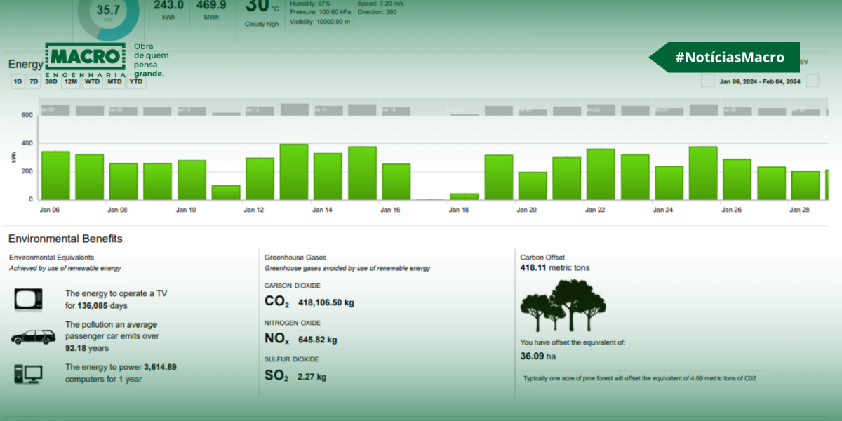Click the NOx nitrogen oxide symbol

[x=276, y=339]
